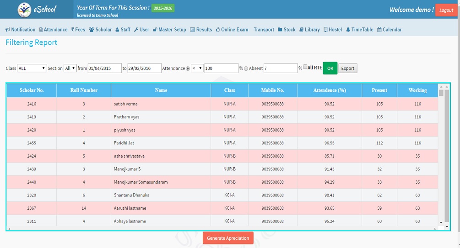Click the Scholar group icon
460x248 pixels.
(92, 30)
